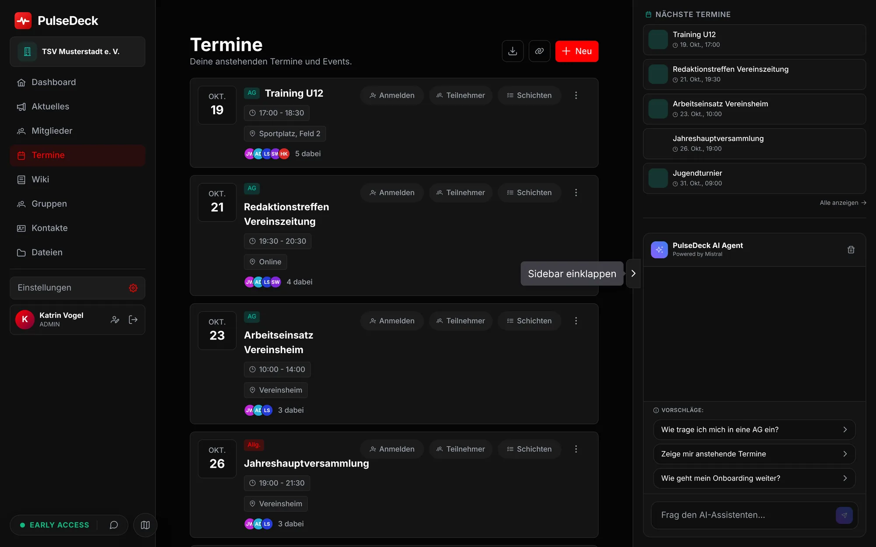876x547 pixels.
Task: Open the three-dot menu for Jahreshauptversammlung
Action: (576, 449)
